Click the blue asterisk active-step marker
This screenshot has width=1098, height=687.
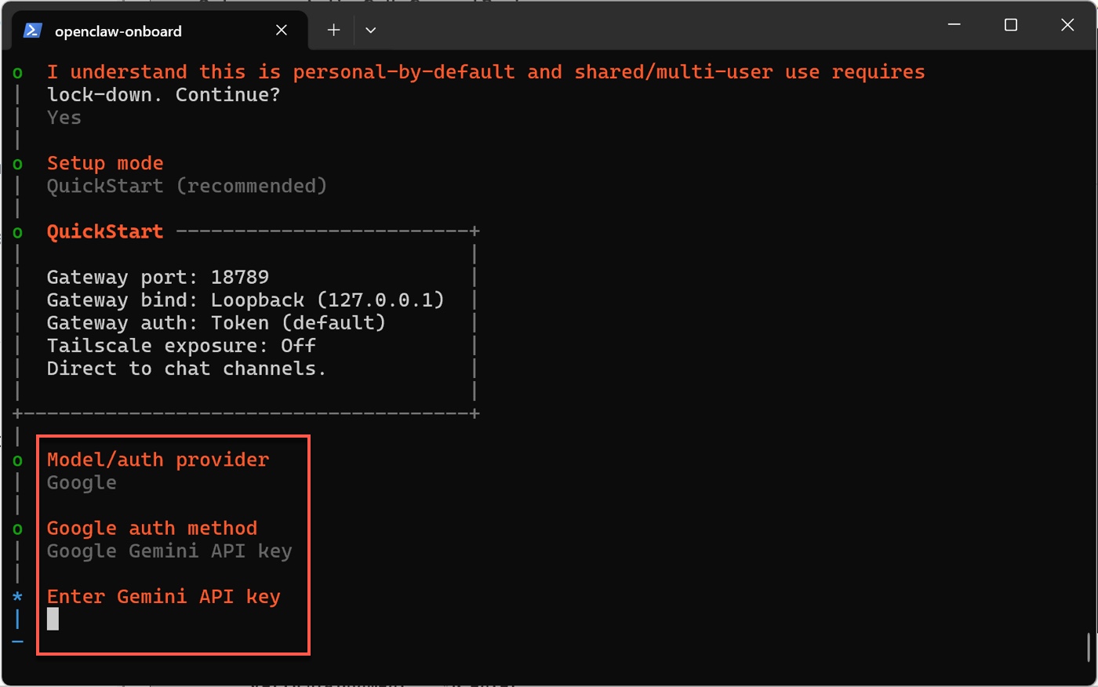click(17, 597)
